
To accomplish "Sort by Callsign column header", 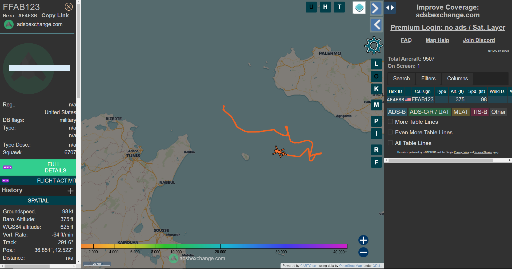I will coord(422,91).
